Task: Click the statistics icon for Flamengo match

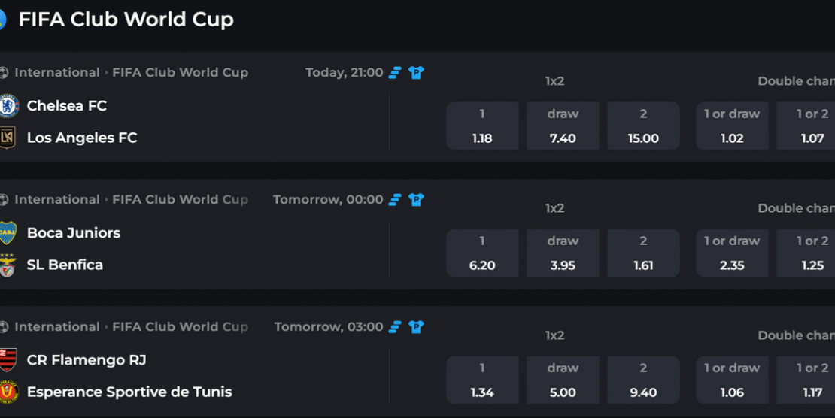Action: point(395,327)
